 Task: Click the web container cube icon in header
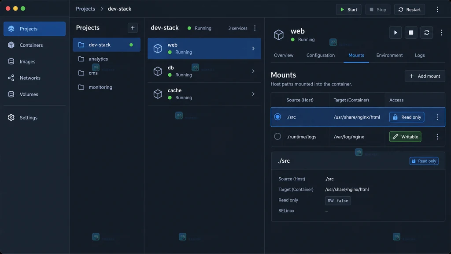coord(278,35)
